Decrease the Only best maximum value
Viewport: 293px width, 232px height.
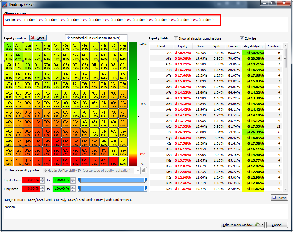coord(73,190)
